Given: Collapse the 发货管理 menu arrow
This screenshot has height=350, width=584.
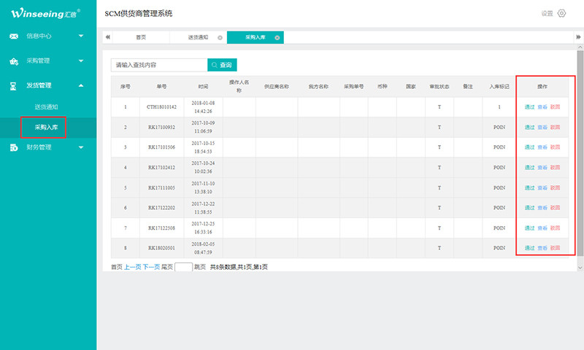Looking at the screenshot, I should 81,86.
